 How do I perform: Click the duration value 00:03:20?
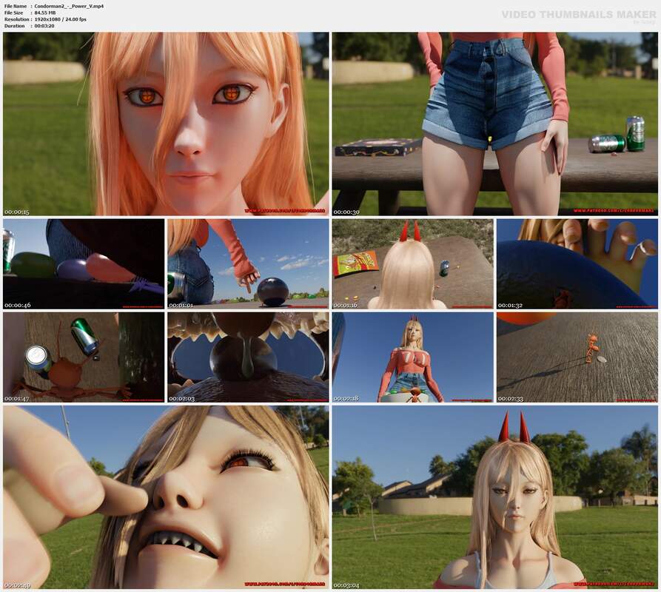(x=44, y=26)
